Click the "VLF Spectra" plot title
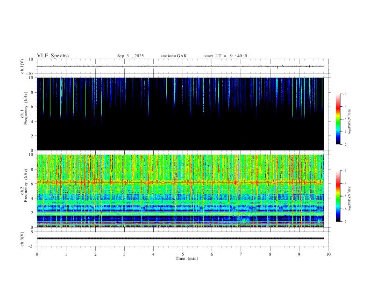370x285 pixels. [53, 56]
